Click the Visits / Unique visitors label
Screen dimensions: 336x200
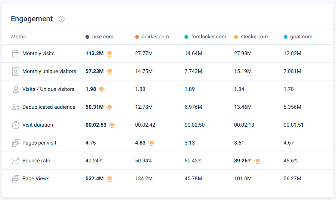point(49,89)
